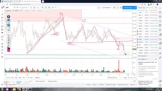The width and height of the screenshot is (162, 91).
Task: Open the chart style candles selector
Action: click(x=31, y=8)
